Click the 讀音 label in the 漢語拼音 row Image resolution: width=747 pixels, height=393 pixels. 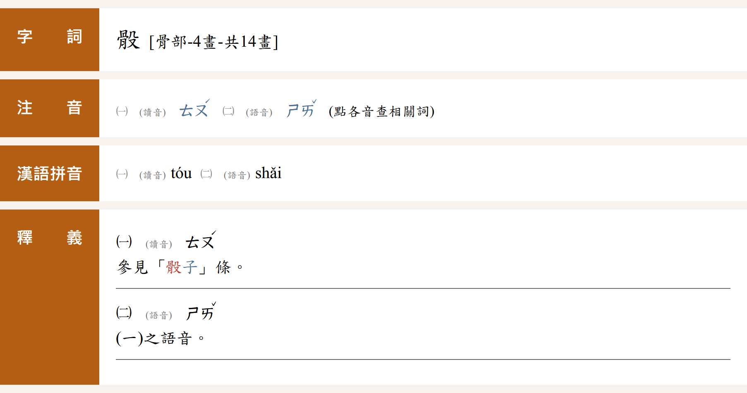(153, 175)
